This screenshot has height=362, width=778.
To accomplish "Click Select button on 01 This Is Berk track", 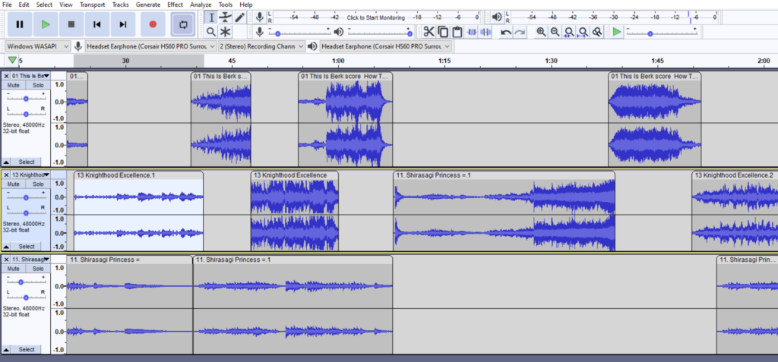I will coord(27,162).
